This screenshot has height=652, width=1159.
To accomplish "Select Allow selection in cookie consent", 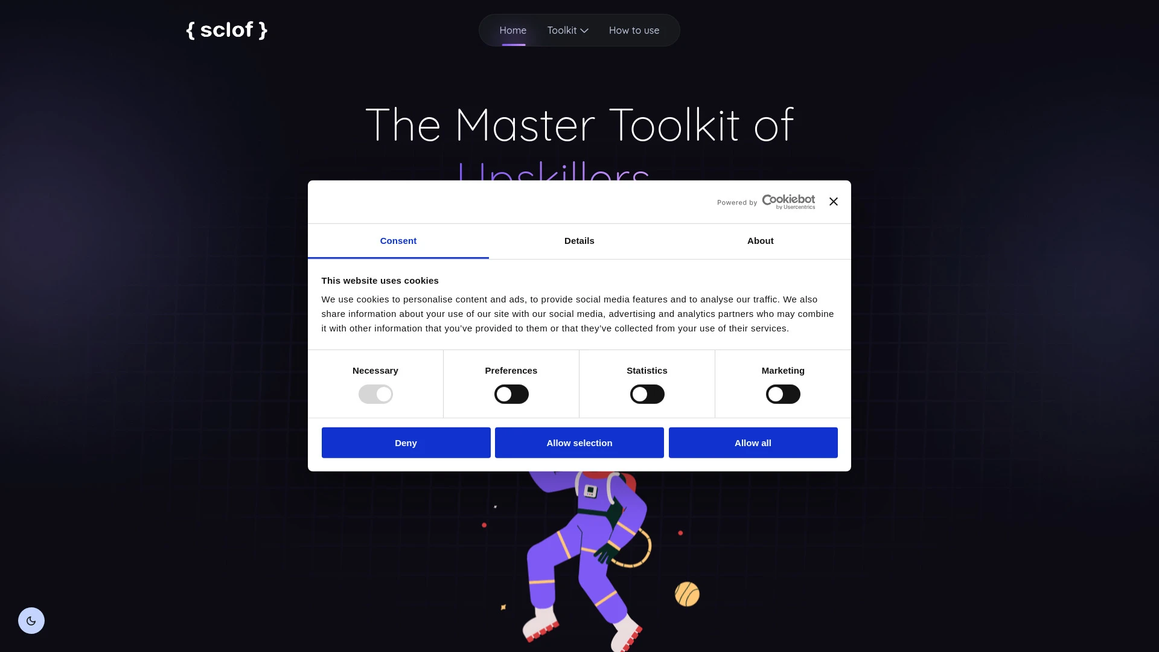I will click(579, 442).
